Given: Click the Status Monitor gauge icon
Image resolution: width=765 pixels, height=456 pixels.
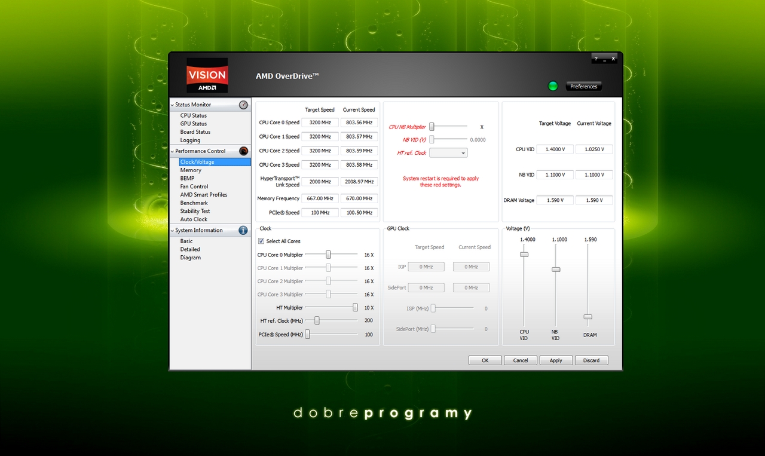Looking at the screenshot, I should click(243, 105).
